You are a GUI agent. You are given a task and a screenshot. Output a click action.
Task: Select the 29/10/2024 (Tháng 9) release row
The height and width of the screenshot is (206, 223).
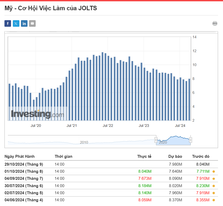pos(24,164)
